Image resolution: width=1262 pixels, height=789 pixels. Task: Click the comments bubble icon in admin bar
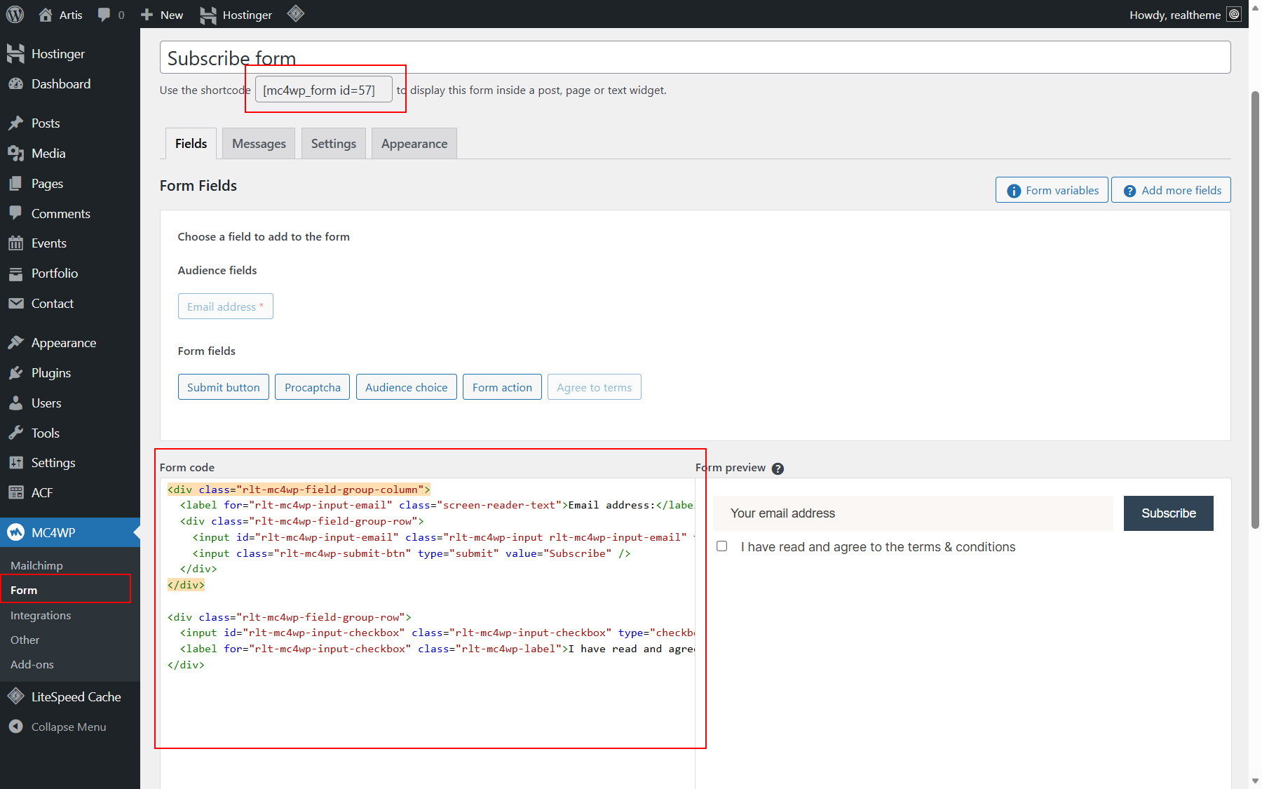104,15
